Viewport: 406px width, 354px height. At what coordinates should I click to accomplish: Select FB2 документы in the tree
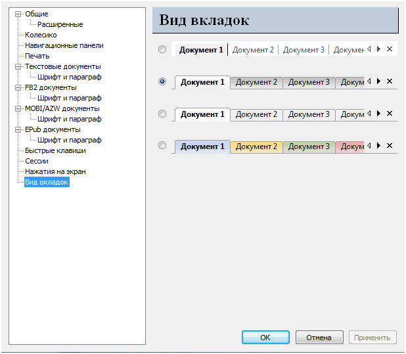51,88
